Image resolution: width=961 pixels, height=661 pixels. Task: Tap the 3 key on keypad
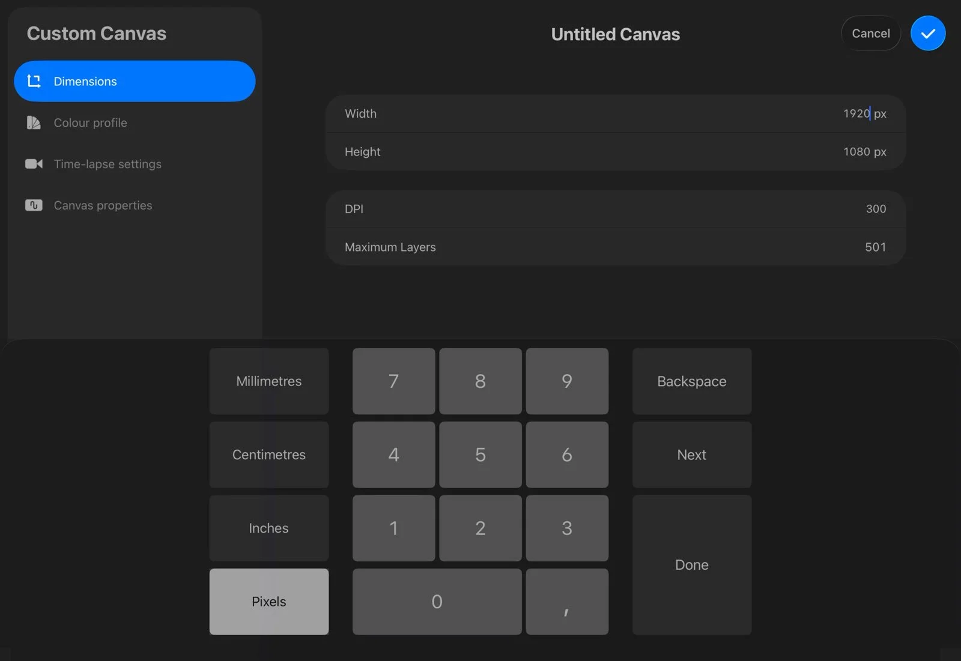click(x=567, y=528)
